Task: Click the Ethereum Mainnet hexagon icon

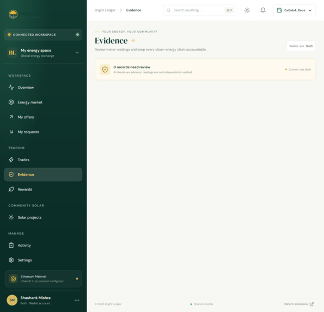Action: [x=13, y=279]
